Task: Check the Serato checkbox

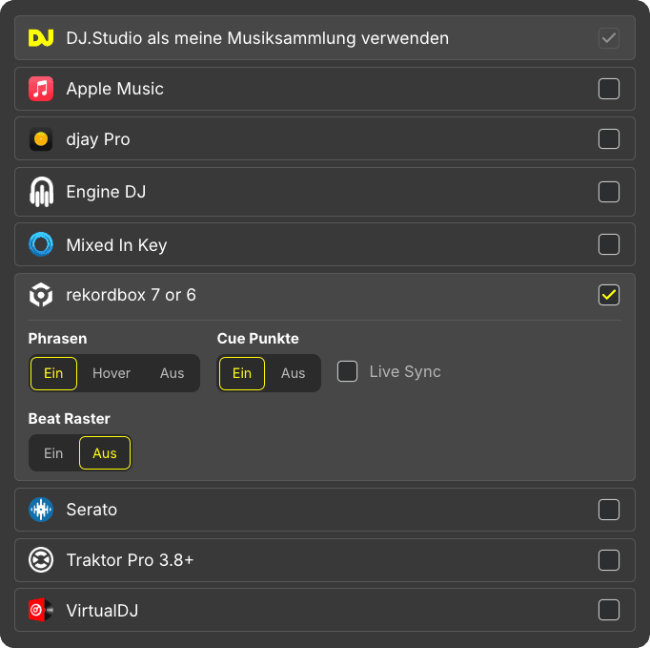Action: [609, 510]
